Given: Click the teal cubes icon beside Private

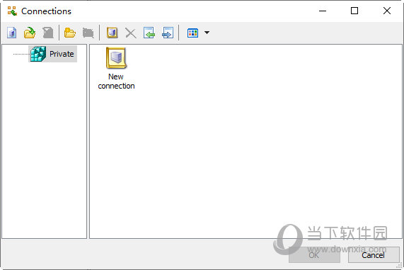Looking at the screenshot, I should (38, 54).
